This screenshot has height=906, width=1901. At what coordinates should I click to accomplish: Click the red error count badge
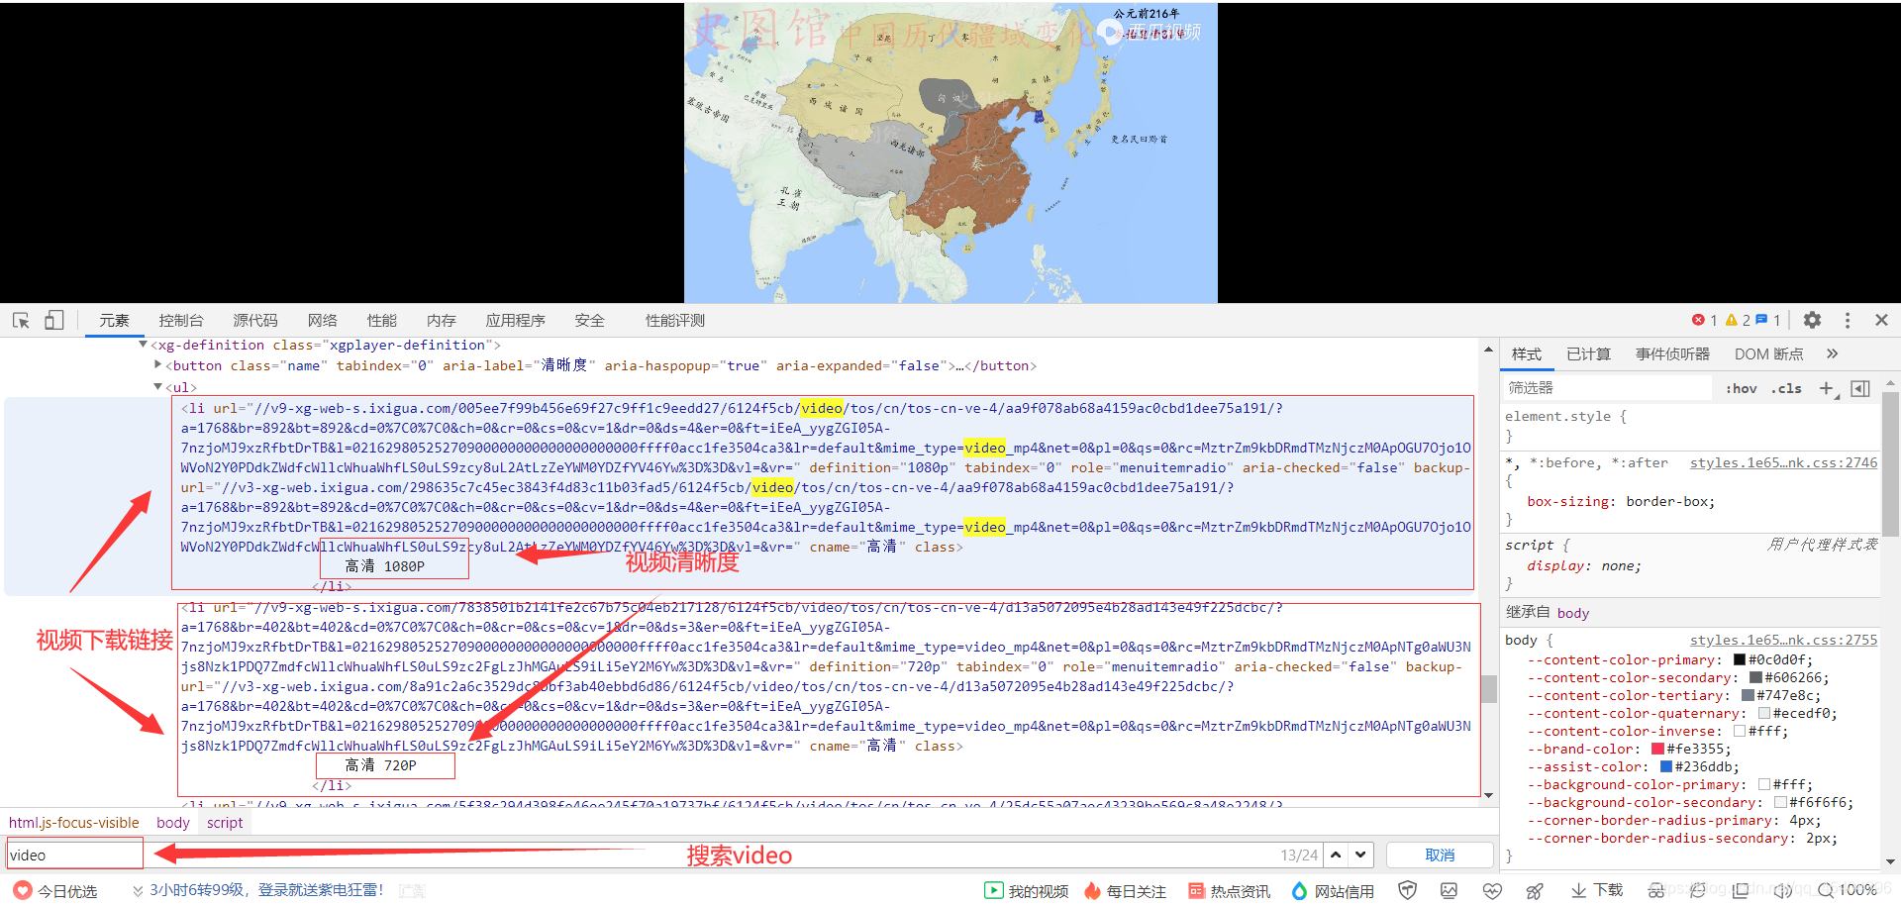(x=1705, y=320)
